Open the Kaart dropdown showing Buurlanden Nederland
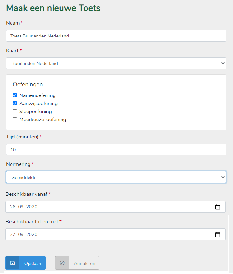 pos(116,63)
